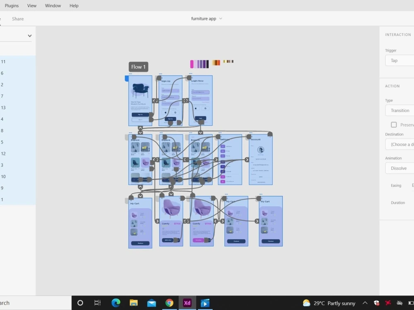
Task: Click the Sign Up button on welcome artboard
Action: click(x=140, y=114)
